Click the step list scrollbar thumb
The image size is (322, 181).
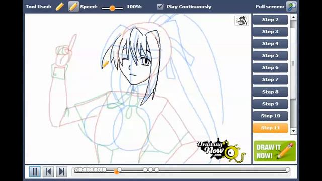tap(293, 64)
